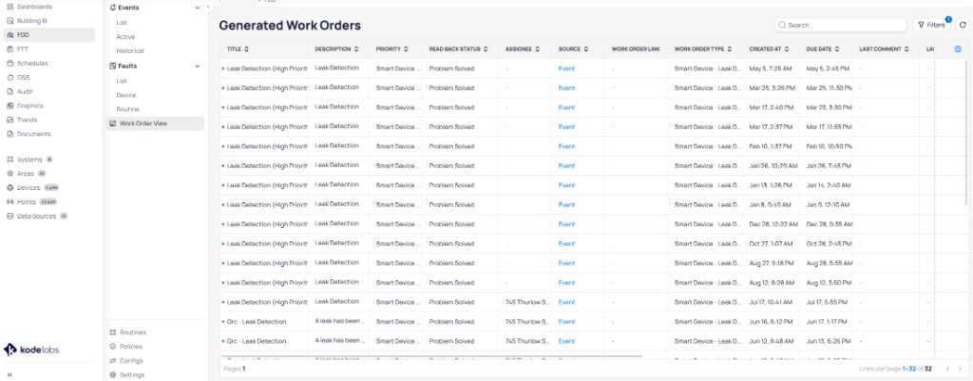Go to the previous page arrow
Image resolution: width=973 pixels, height=381 pixels.
pyautogui.click(x=946, y=370)
